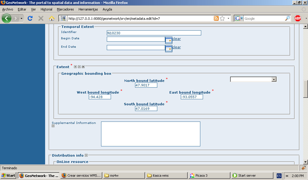Image resolution: width=308 pixels, height=180 pixels.
Task: Click the X icon beside Distribution info
Action: click(x=86, y=155)
